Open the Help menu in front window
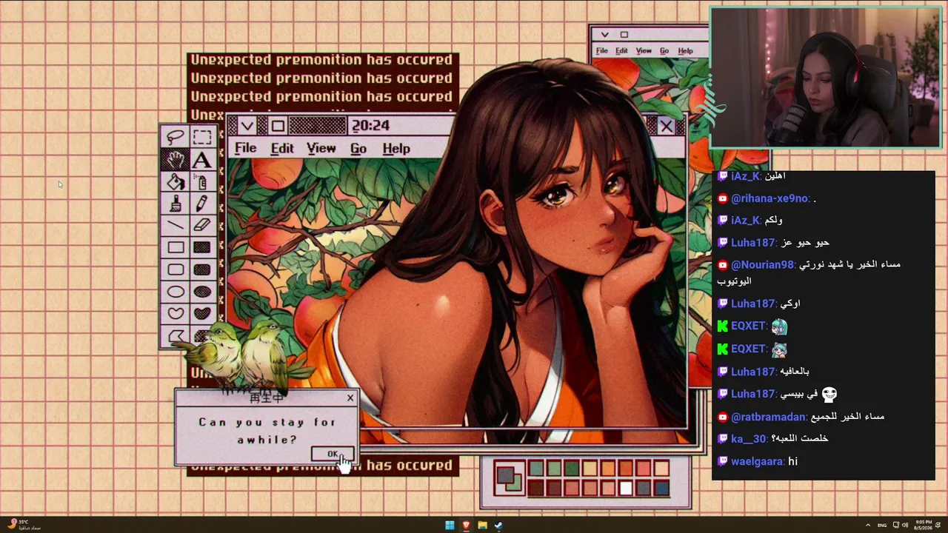948x533 pixels. tap(396, 148)
